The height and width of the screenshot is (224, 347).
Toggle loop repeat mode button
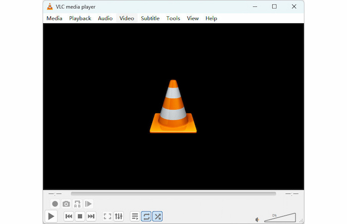146,216
